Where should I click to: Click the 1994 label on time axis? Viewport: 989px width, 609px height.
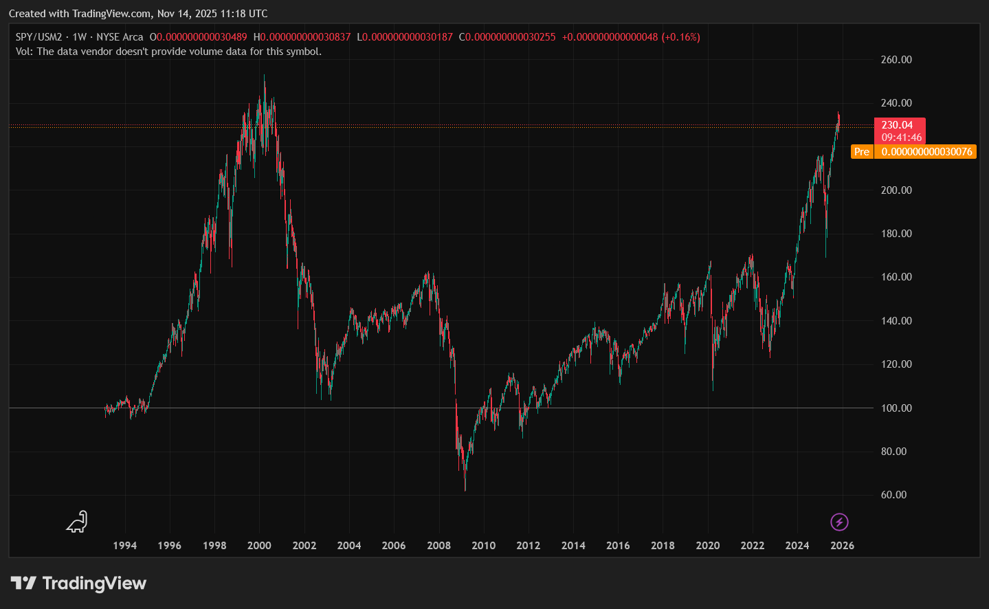pyautogui.click(x=124, y=546)
